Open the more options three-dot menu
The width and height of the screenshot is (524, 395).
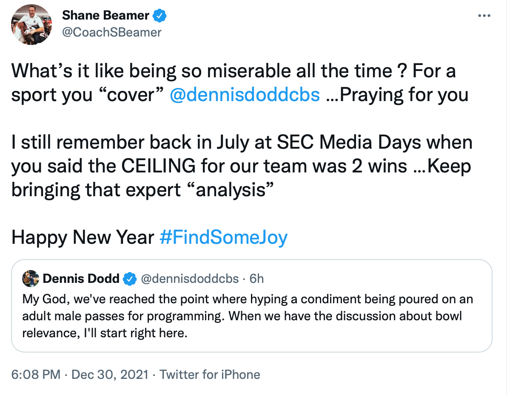484,16
